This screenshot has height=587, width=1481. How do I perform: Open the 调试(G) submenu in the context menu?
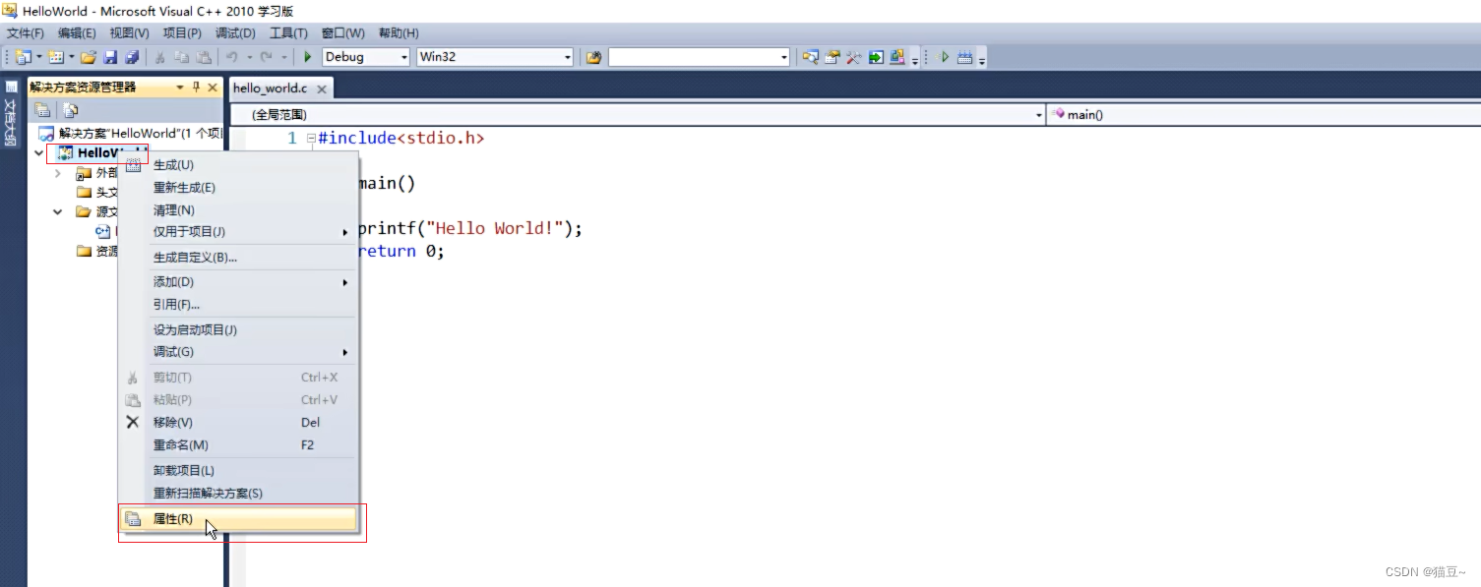tap(238, 352)
